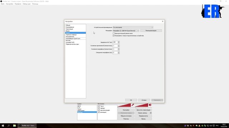Select the Танки scene
The height and width of the screenshot is (128, 229).
tap(87, 109)
